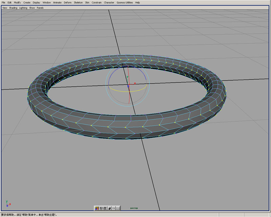Click the 标准 input mode button
The image size is (271, 217).
103,208
